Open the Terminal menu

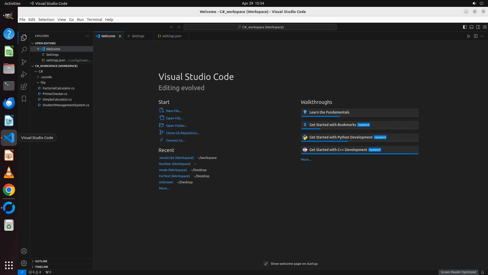click(x=94, y=20)
